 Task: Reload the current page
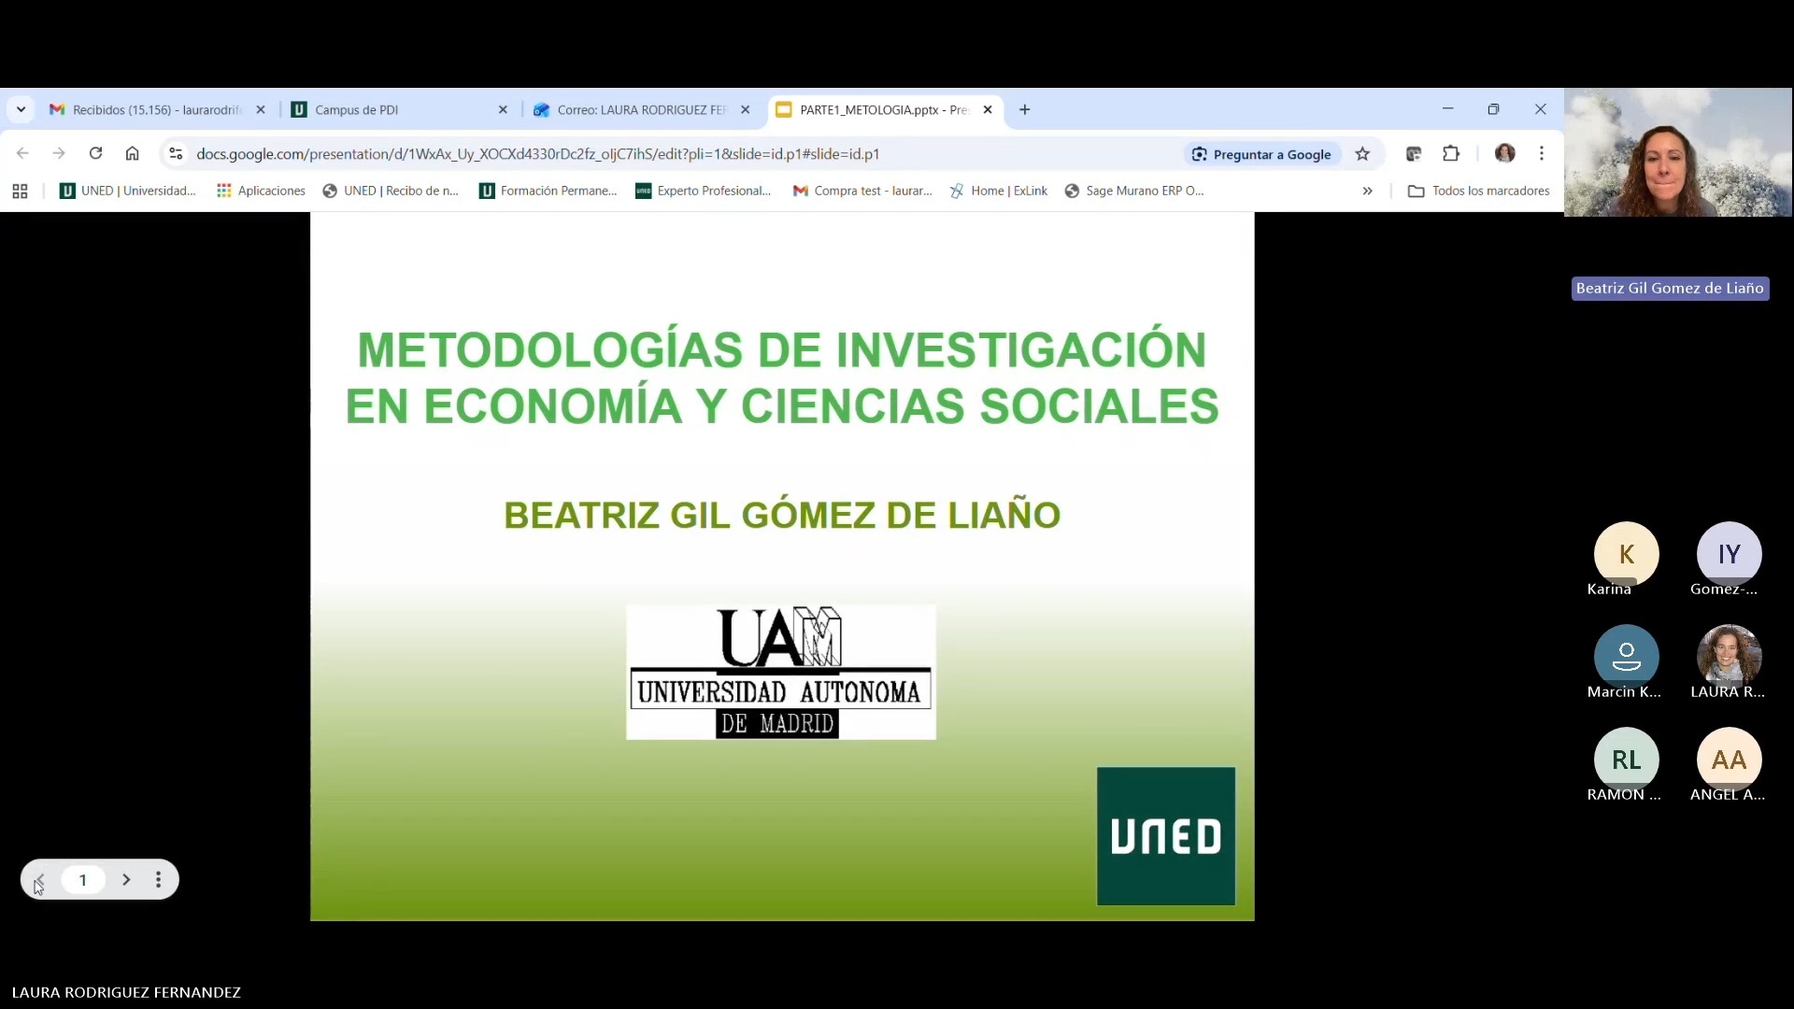[96, 153]
